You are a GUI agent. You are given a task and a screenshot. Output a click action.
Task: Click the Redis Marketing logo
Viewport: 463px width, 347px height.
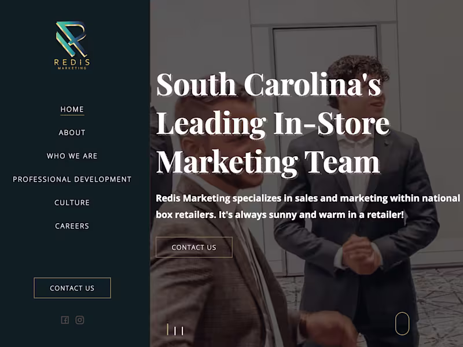click(x=72, y=45)
